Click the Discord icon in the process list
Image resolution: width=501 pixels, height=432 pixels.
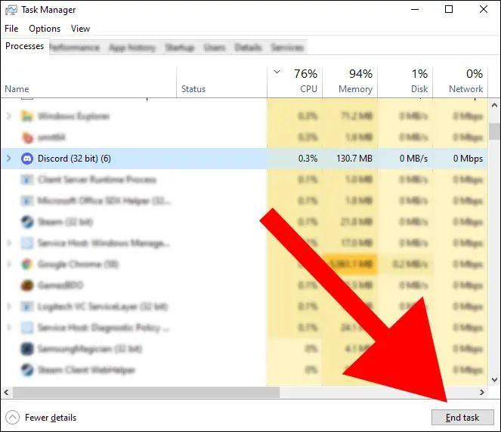[x=27, y=159]
